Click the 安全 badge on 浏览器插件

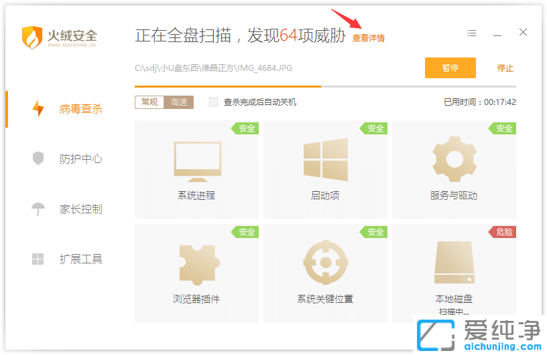point(245,232)
